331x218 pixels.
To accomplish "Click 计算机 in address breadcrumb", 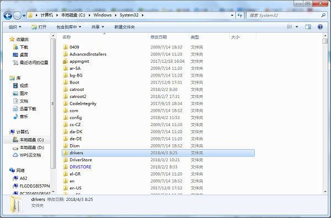I will click(x=47, y=15).
